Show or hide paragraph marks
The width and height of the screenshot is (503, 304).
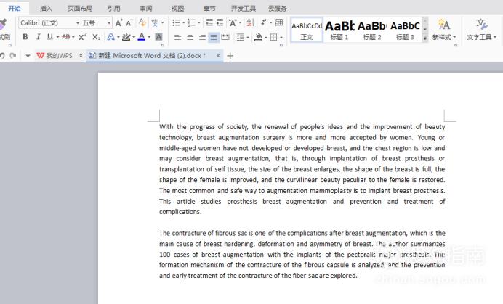(264, 22)
